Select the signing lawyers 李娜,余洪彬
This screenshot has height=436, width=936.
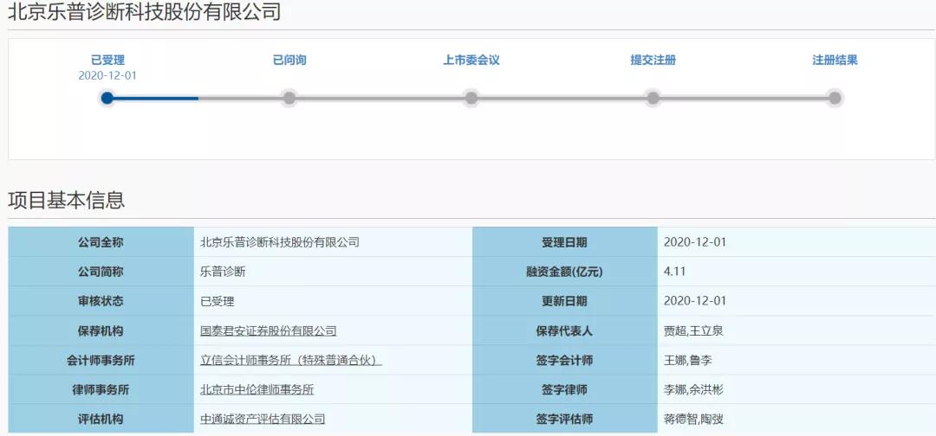(693, 389)
